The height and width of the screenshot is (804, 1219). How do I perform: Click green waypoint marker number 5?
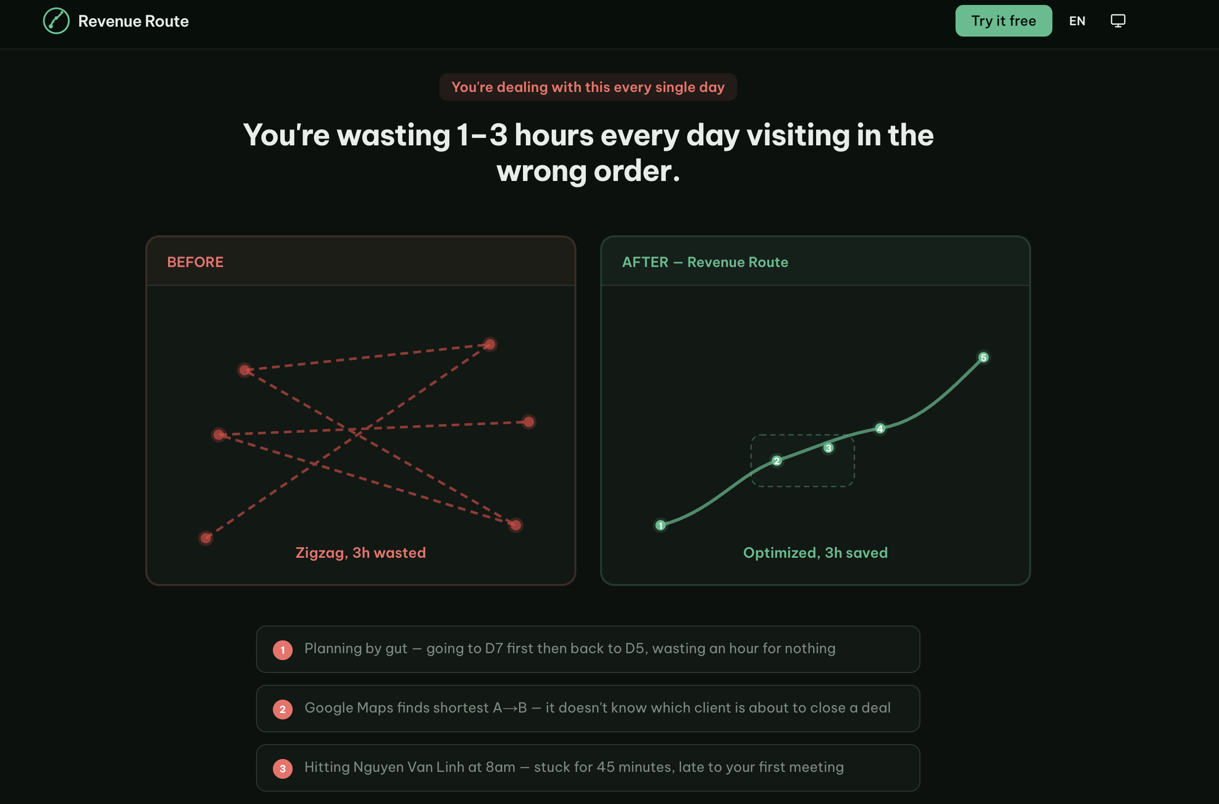point(983,357)
